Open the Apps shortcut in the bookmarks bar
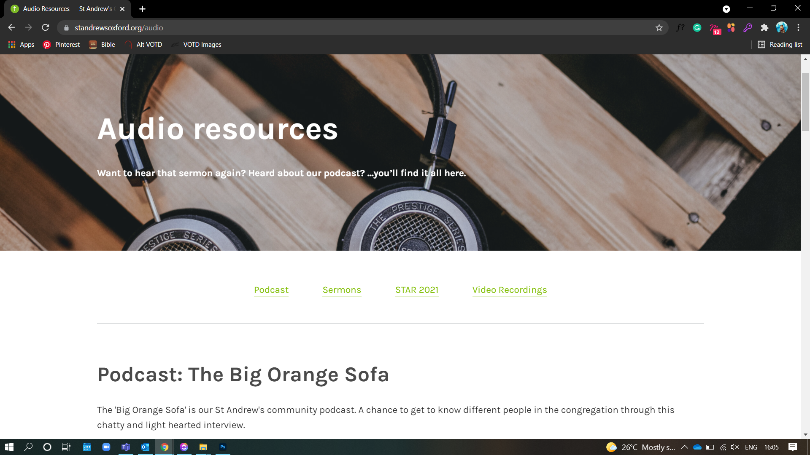810x455 pixels. click(x=21, y=45)
